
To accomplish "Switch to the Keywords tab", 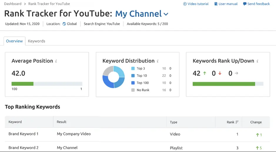I will 36,41.
